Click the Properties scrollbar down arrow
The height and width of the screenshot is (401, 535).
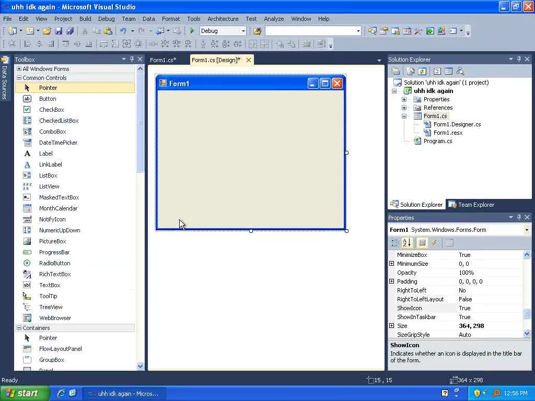(527, 334)
